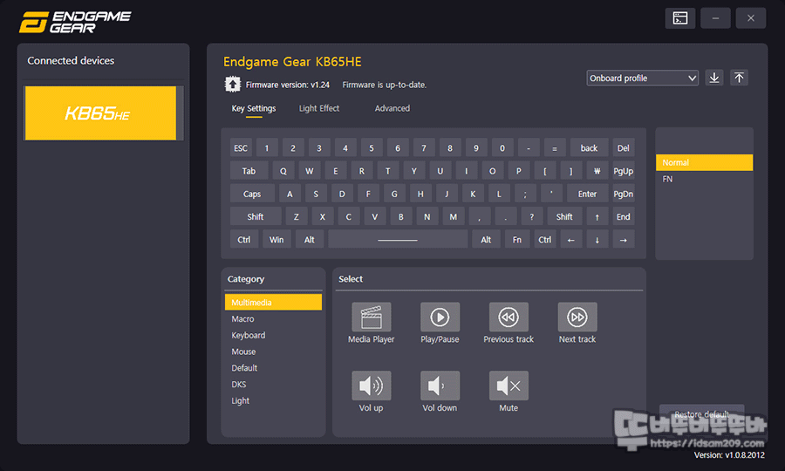Select the right Alt key
The image size is (785, 471).
coord(486,240)
